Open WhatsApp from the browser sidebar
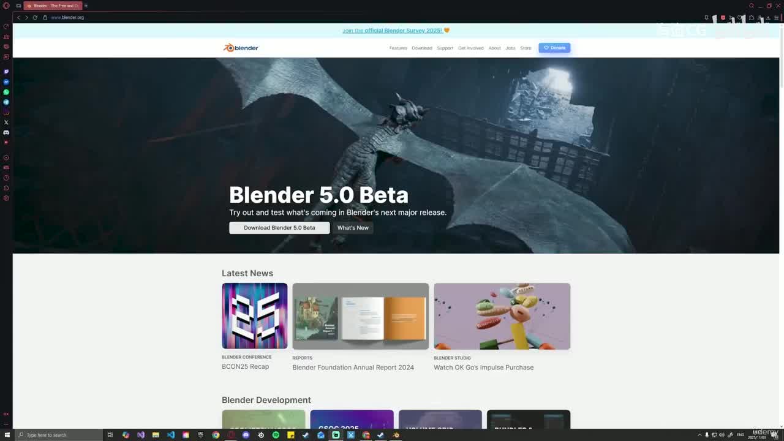This screenshot has width=784, height=441. coord(6,92)
